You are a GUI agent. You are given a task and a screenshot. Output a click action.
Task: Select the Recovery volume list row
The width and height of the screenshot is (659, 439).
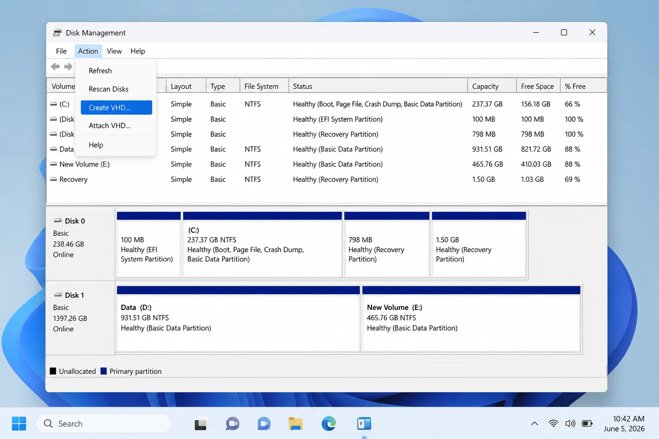click(x=326, y=179)
